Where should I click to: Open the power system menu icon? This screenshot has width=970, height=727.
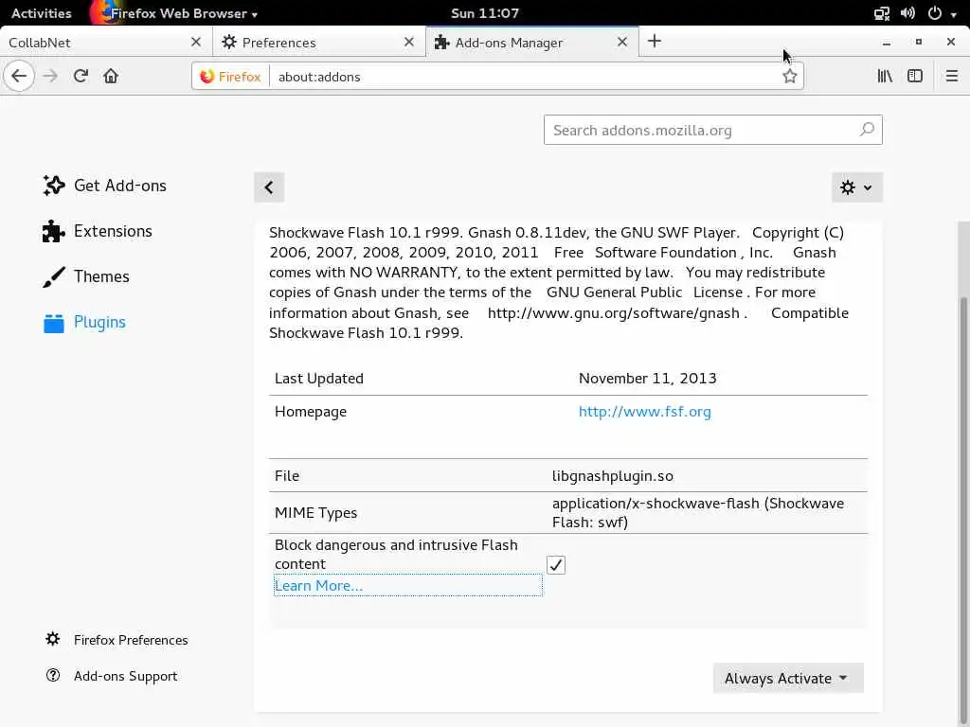[x=935, y=13]
